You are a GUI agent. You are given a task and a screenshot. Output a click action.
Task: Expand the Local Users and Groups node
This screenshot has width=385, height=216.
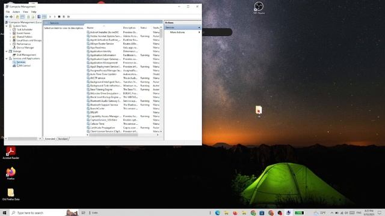point(10,40)
